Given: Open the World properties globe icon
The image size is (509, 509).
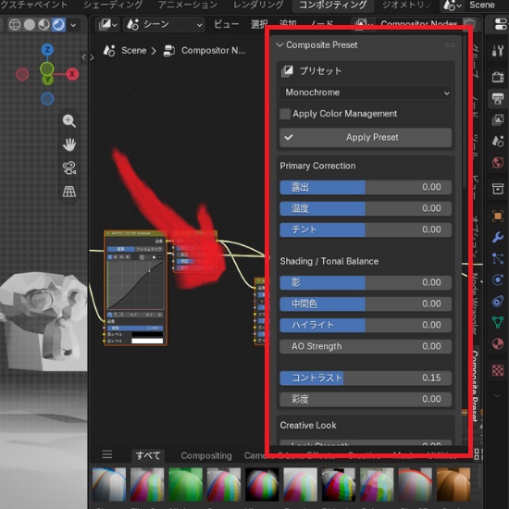Looking at the screenshot, I should [x=498, y=162].
